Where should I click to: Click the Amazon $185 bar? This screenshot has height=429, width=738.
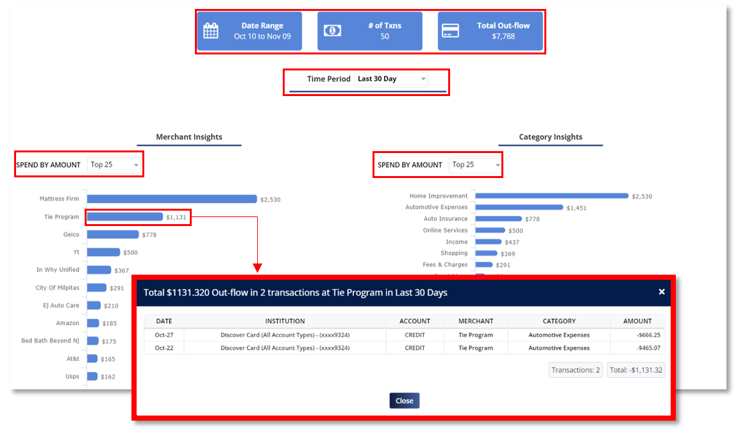click(93, 323)
